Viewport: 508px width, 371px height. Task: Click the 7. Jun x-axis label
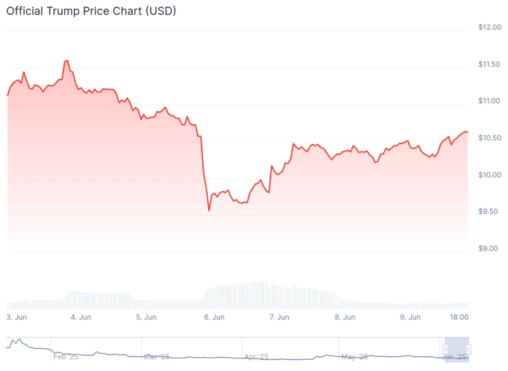[279, 317]
